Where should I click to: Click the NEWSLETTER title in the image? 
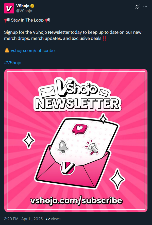(x=77, y=104)
